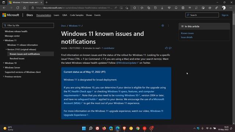Open a new tab with plus icon

tap(47, 3)
